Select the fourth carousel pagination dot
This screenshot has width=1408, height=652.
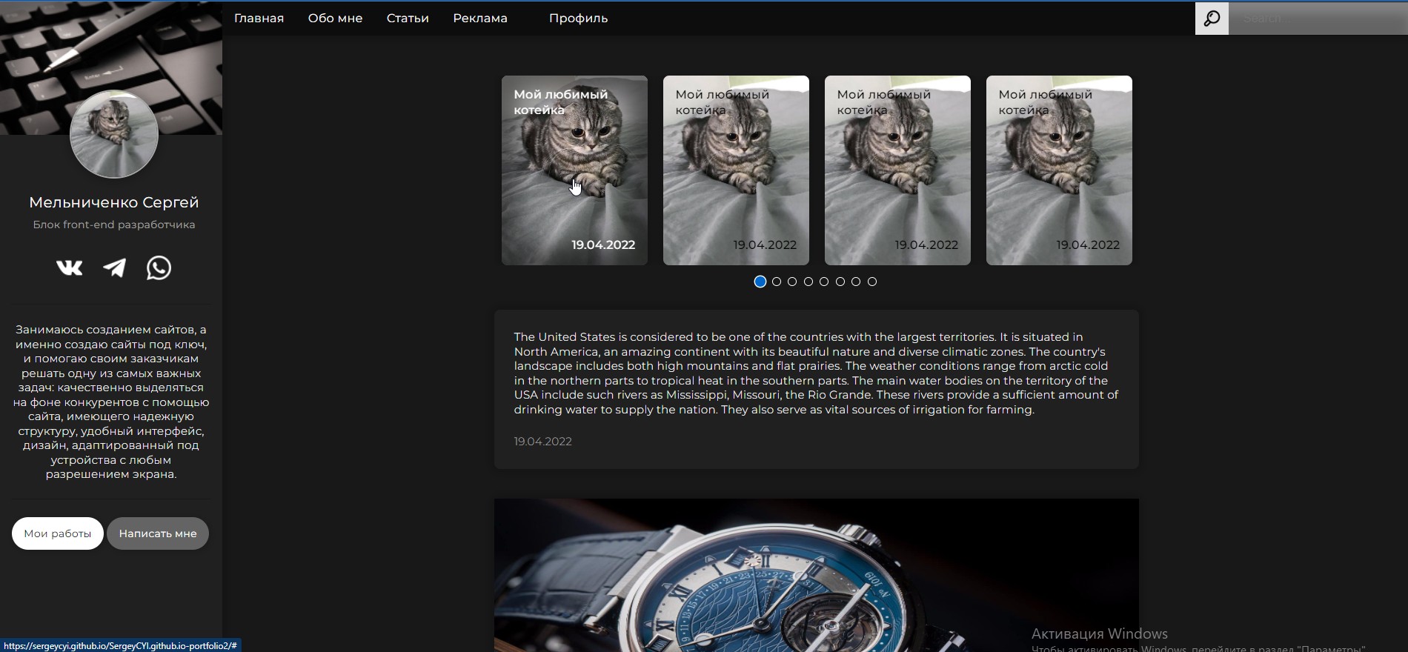808,282
